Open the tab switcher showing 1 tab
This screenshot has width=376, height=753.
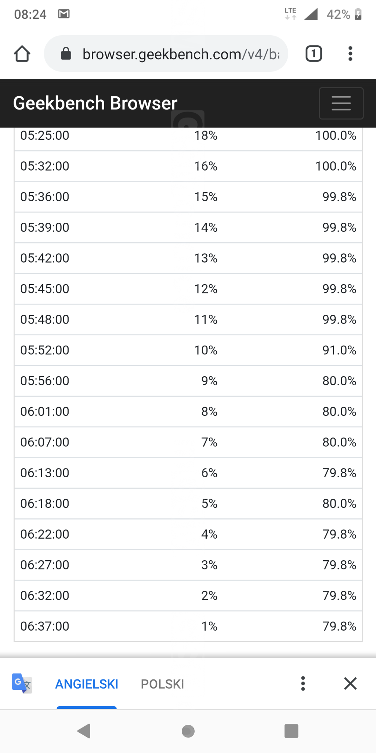(314, 54)
